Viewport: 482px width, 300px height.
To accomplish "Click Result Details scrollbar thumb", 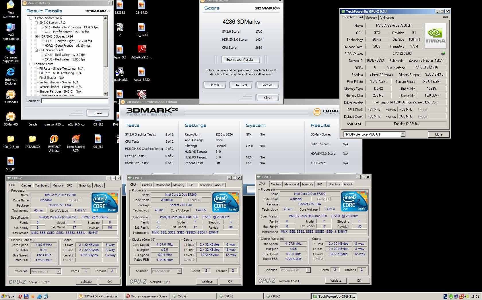I will [x=105, y=43].
